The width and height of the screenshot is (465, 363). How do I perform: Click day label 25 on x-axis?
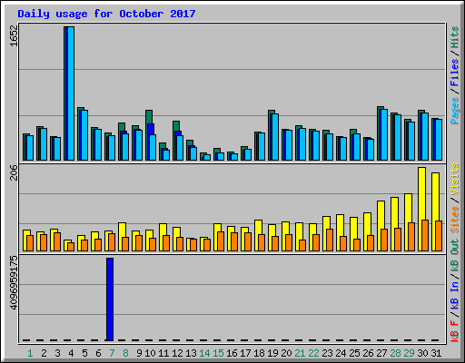(x=354, y=353)
